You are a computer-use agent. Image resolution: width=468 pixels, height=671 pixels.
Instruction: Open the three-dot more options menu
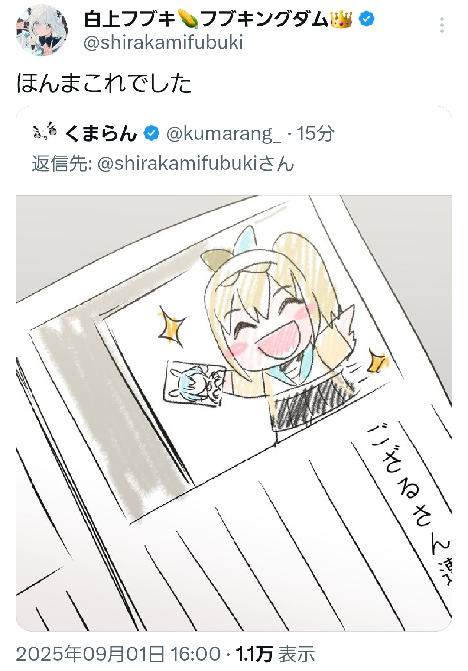pyautogui.click(x=442, y=25)
